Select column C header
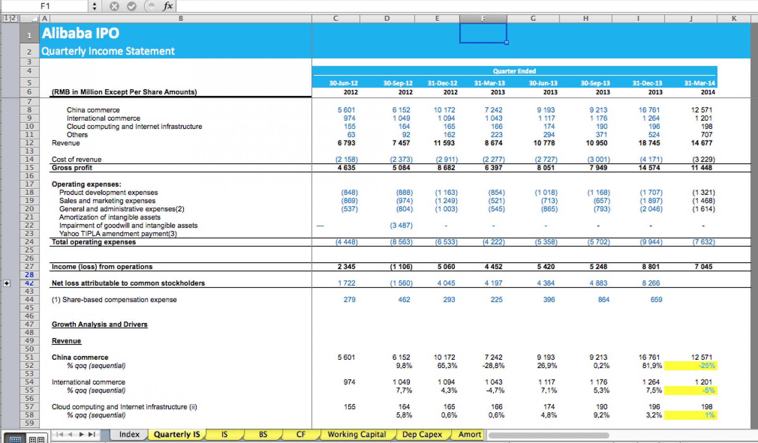This screenshot has width=758, height=443. 336,19
